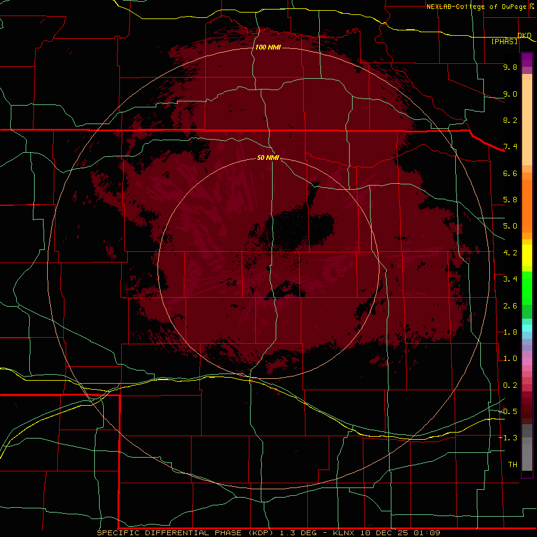Click the 8.2 value on color scale
This screenshot has height=537, width=537.
[x=510, y=120]
